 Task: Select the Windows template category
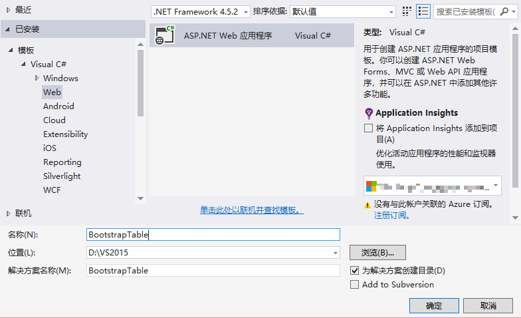click(x=60, y=79)
